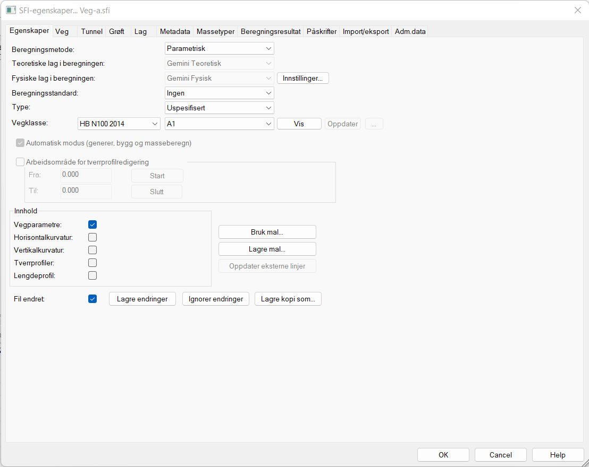Screen dimensions: 589x467
Task: Open the Massetyper tab
Action: click(215, 32)
